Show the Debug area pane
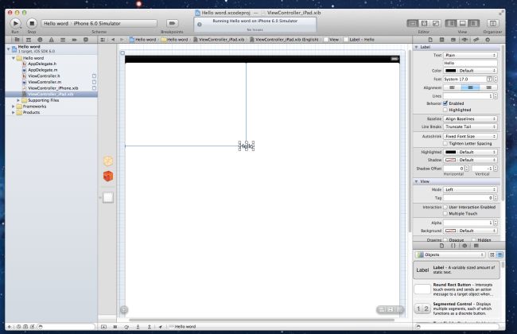The width and height of the screenshot is (517, 334). point(462,23)
